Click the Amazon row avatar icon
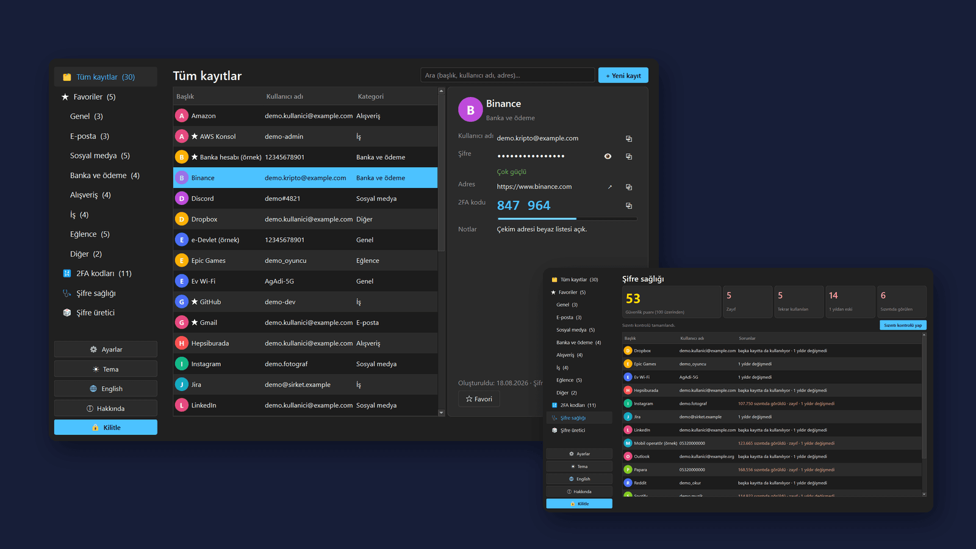 (182, 116)
